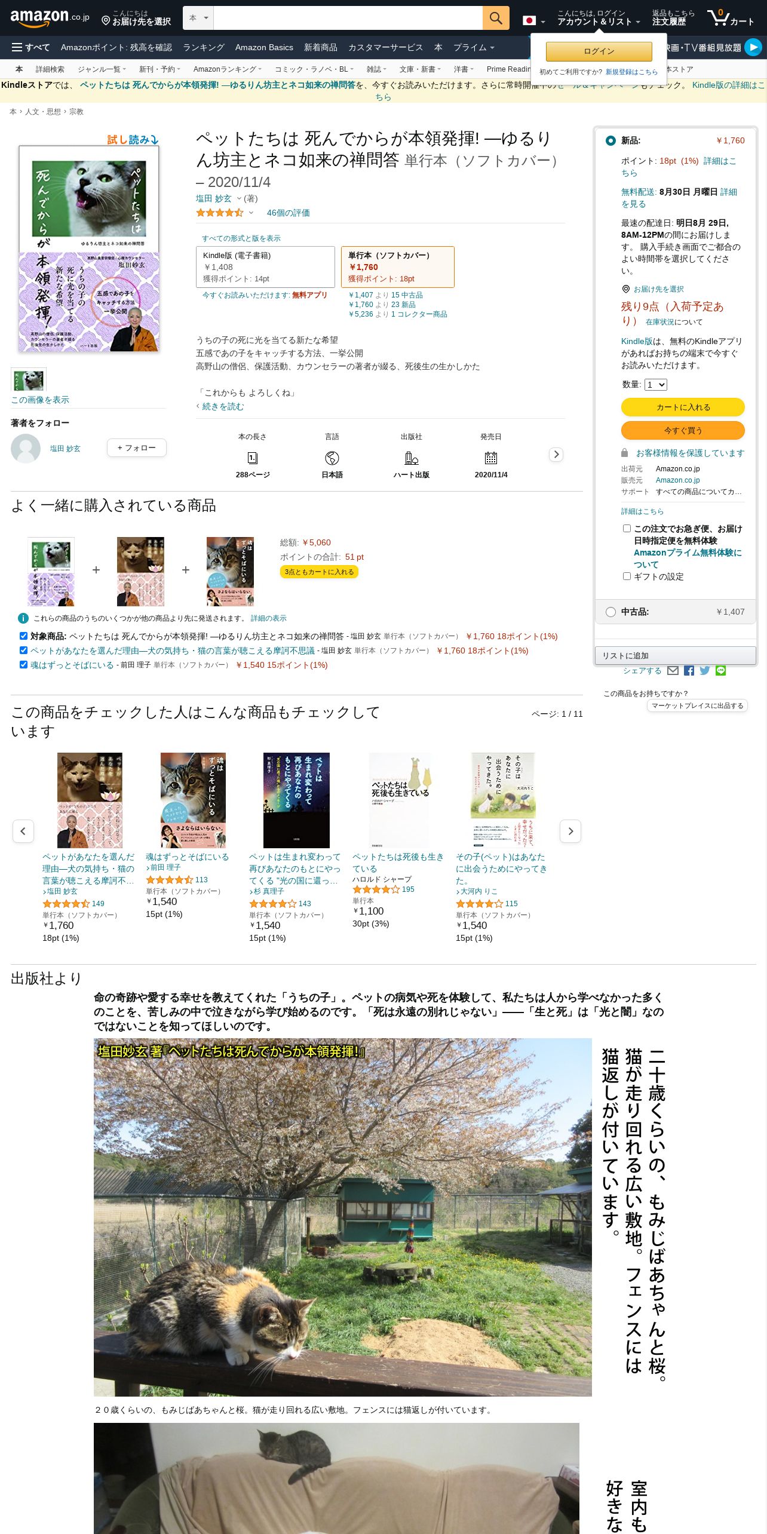Viewport: 767px width, 1534px height.
Task: Click the Japan flag language selector
Action: pos(533,20)
